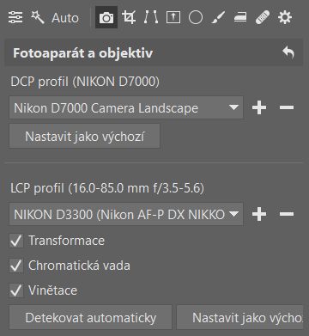Select the Camera and Lens tool icon

click(106, 17)
